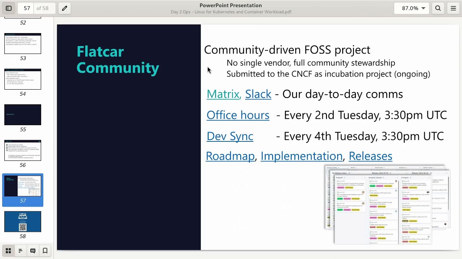
Task: Open the Slack link
Action: pos(258,94)
